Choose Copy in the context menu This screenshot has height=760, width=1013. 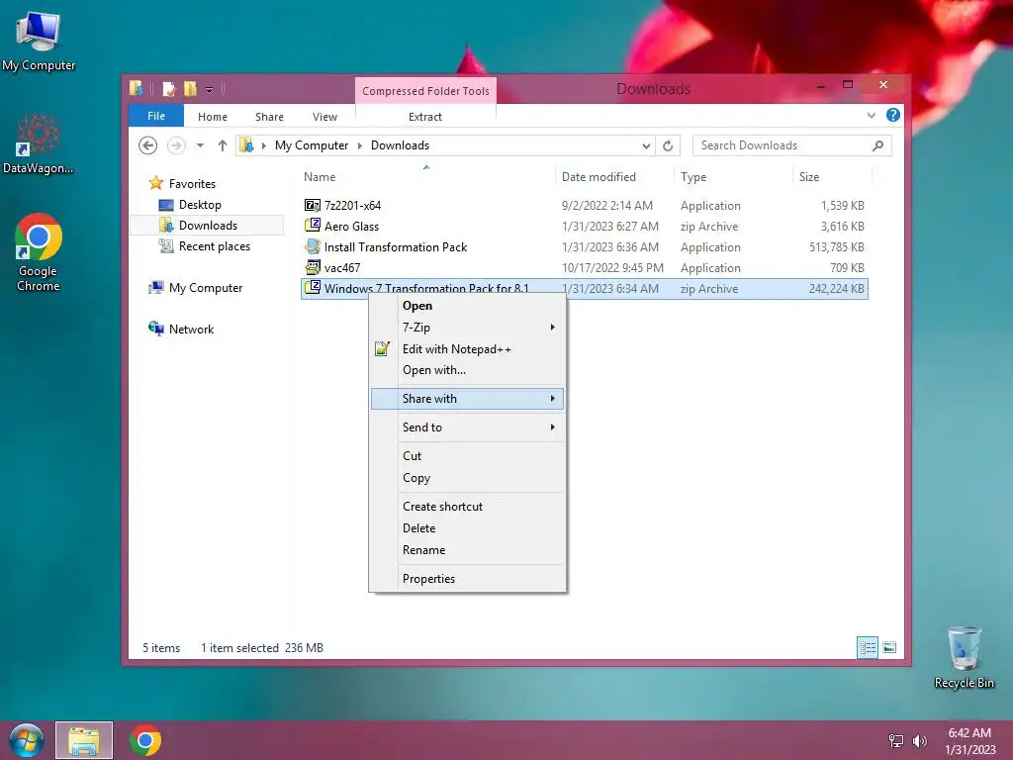467,478
